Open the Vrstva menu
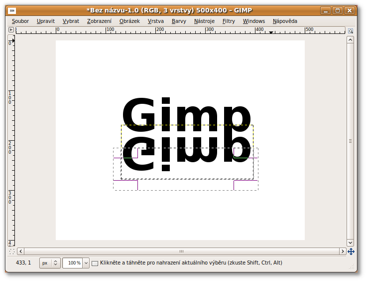 (x=155, y=21)
